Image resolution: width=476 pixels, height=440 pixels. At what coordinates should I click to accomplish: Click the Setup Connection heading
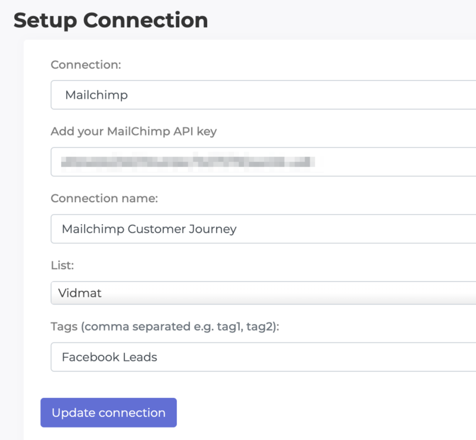(x=111, y=20)
